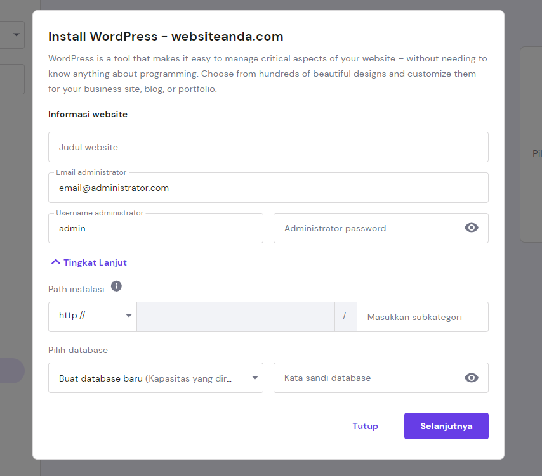
Task: Click the arrow on the database selection box
Action: click(x=256, y=378)
